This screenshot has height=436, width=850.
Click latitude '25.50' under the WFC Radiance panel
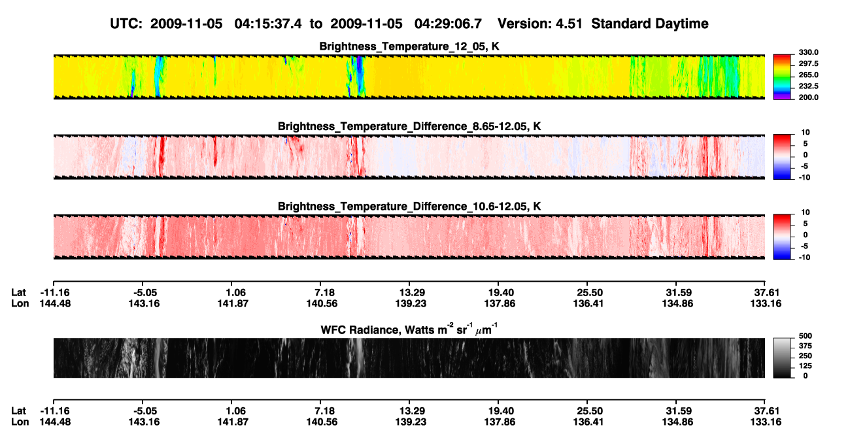pyautogui.click(x=587, y=411)
